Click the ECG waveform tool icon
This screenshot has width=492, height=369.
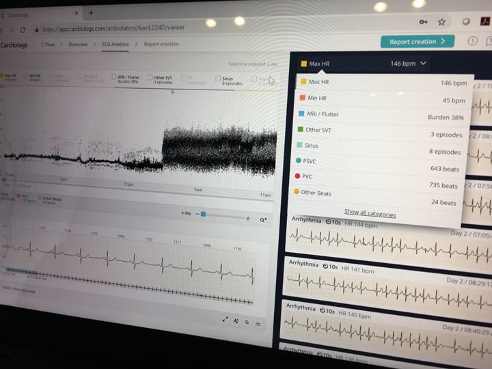236,320
